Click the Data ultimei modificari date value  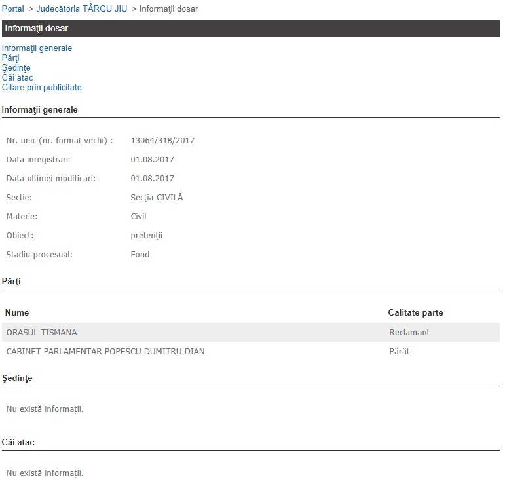[152, 179]
